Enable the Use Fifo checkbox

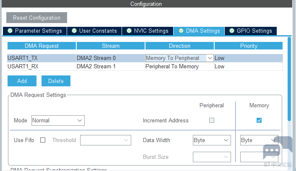coord(43,140)
